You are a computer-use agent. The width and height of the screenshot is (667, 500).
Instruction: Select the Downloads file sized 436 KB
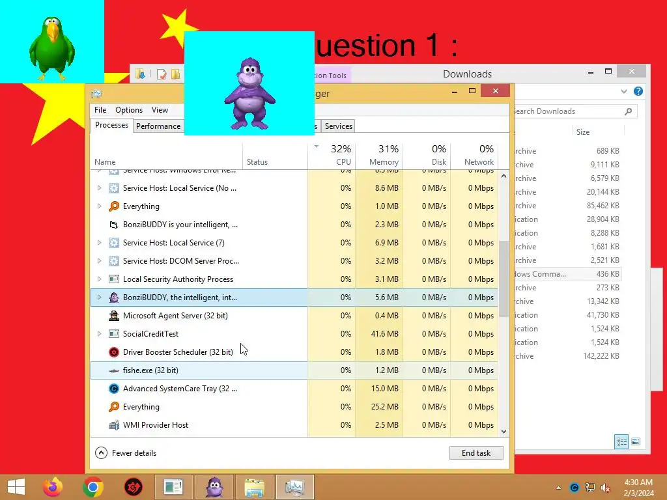pyautogui.click(x=568, y=274)
